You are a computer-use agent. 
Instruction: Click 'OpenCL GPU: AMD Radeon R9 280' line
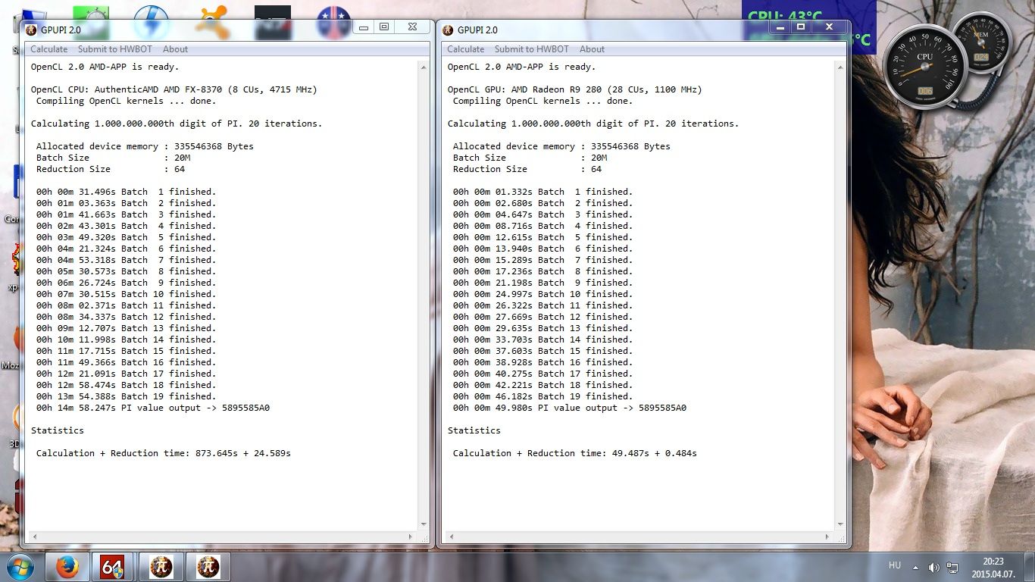[x=574, y=89]
